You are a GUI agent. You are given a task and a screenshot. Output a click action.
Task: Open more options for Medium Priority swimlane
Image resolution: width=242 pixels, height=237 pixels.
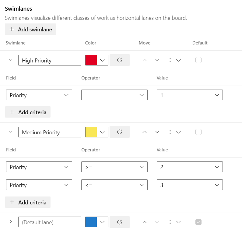pyautogui.click(x=174, y=132)
